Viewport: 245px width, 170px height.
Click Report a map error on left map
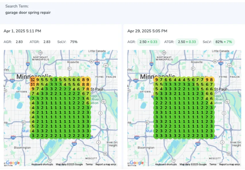[106, 164]
